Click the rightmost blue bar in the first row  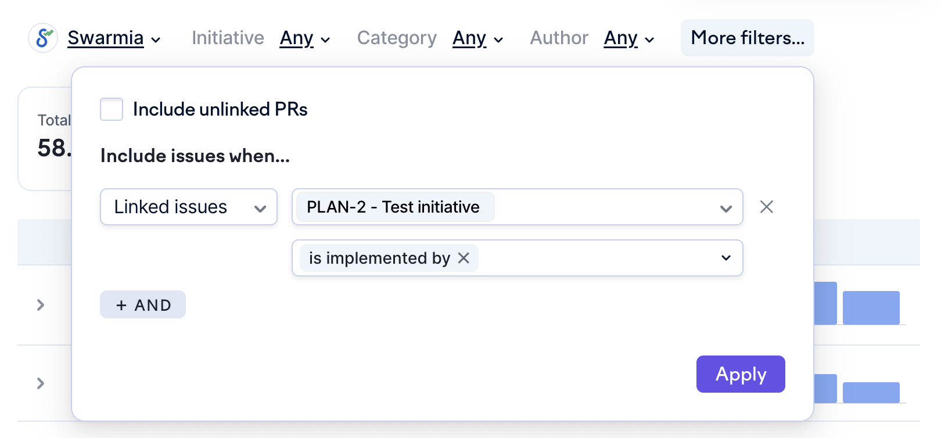[871, 308]
